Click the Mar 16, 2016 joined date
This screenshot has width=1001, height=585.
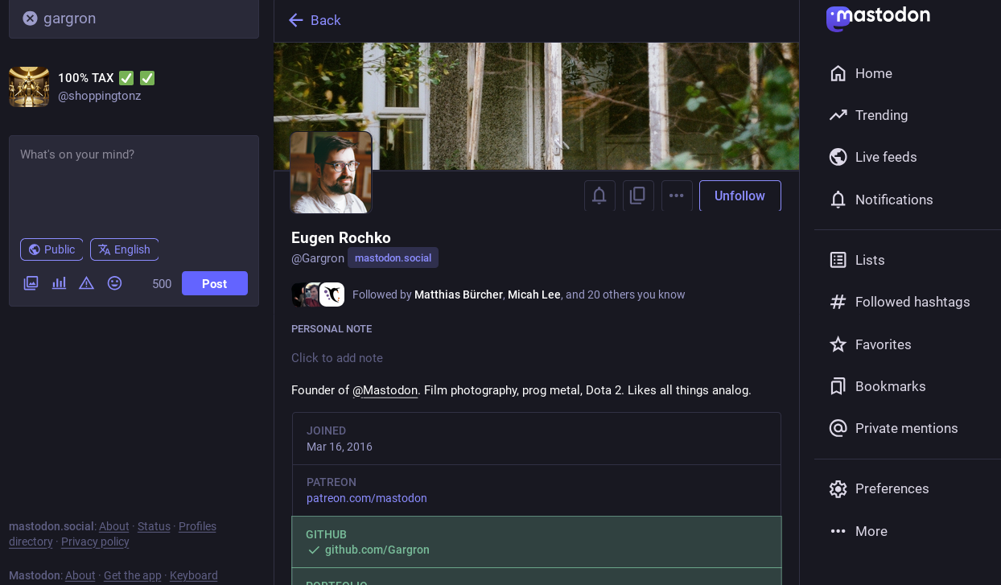coord(340,447)
